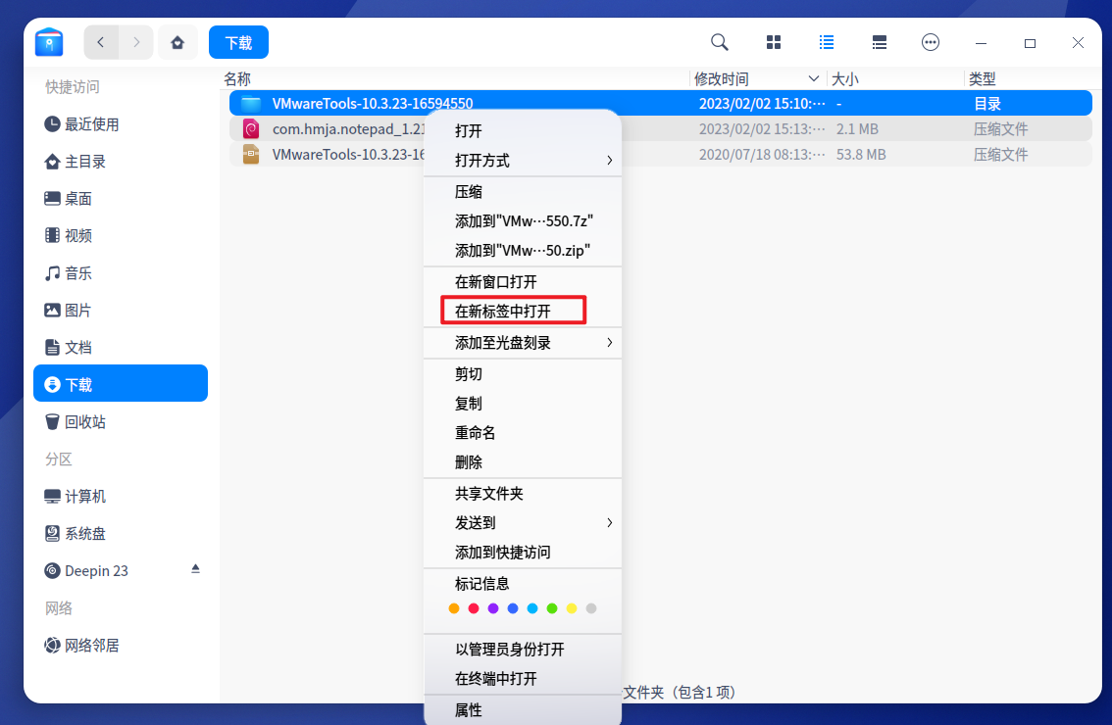The width and height of the screenshot is (1112, 725).
Task: Open in new window (在新窗口打开)
Action: (x=523, y=282)
